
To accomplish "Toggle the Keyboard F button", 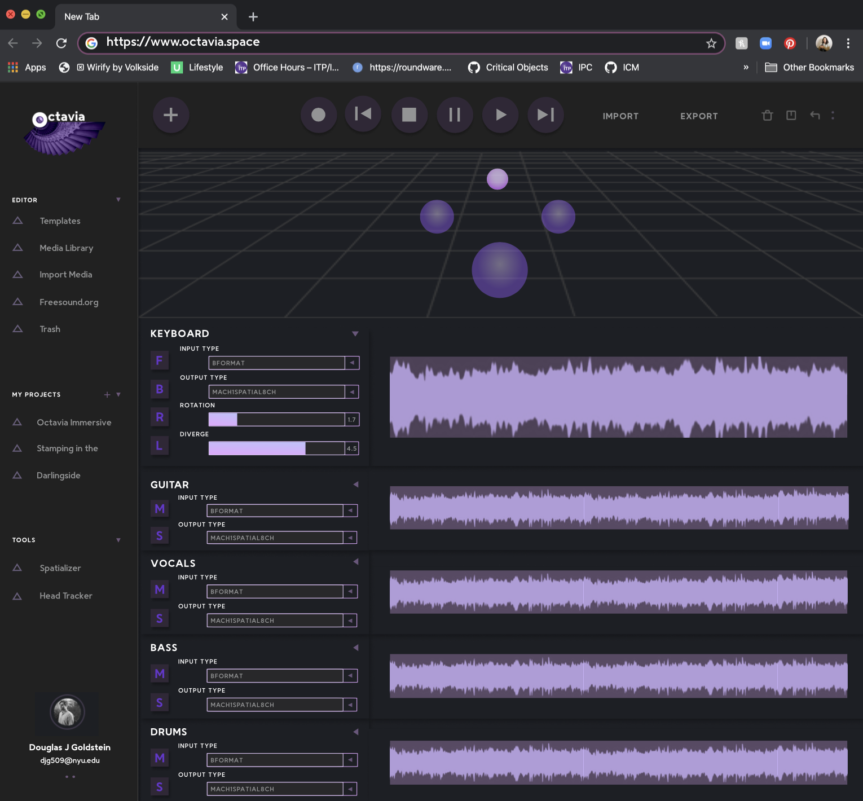I will click(x=160, y=360).
